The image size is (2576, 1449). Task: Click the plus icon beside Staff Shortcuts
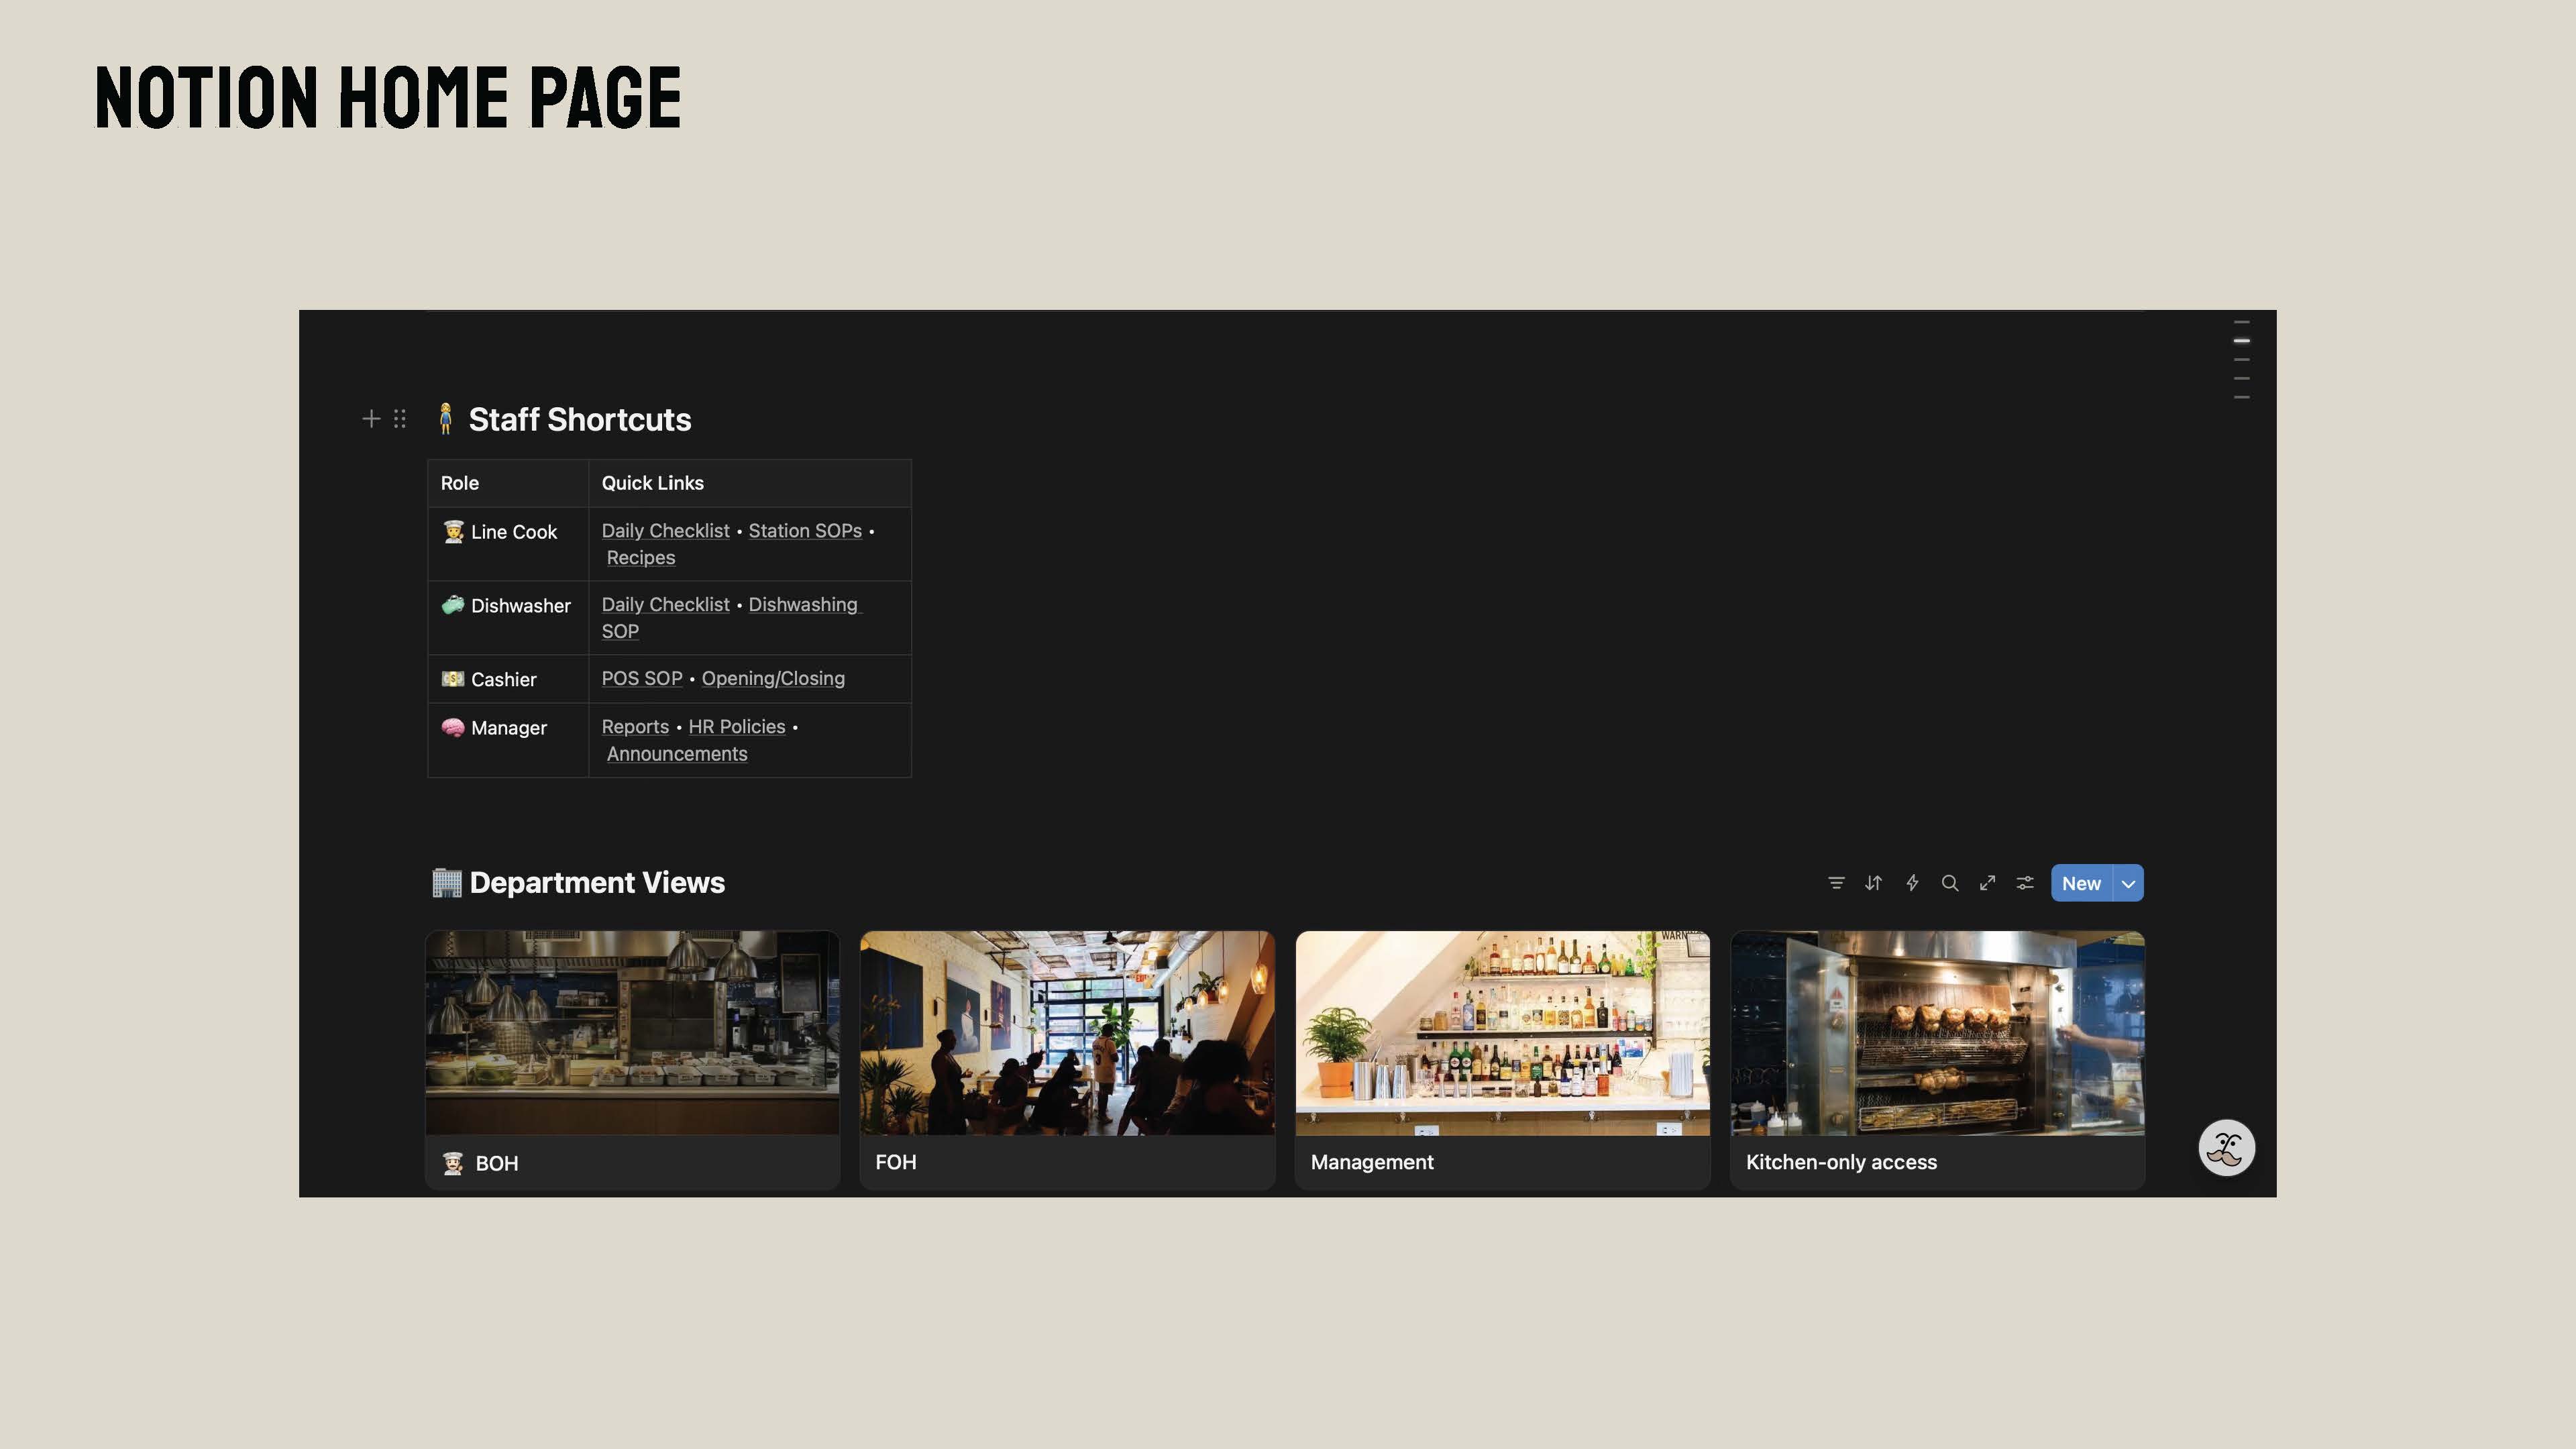[x=371, y=419]
